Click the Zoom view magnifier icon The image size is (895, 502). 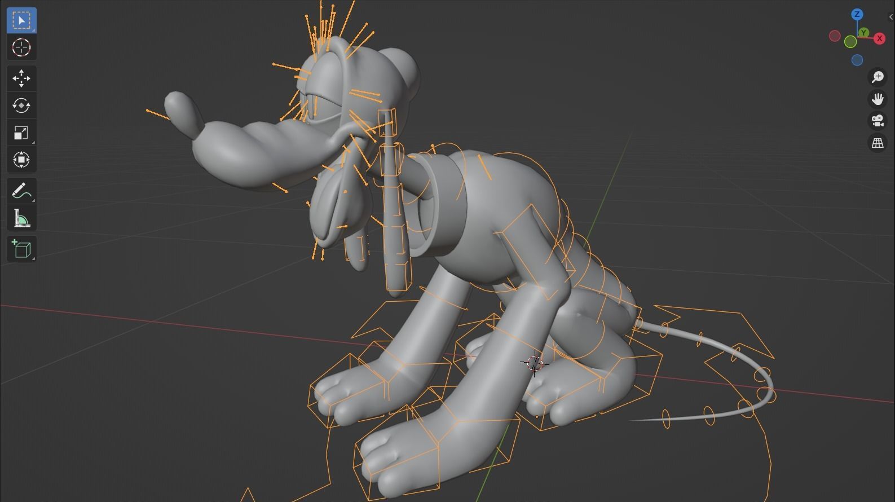click(878, 77)
